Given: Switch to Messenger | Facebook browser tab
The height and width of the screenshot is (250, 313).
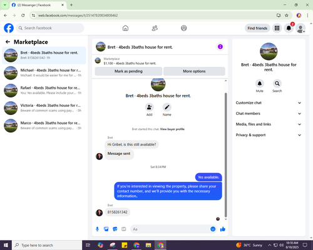Looking at the screenshot, I should coord(38,5).
